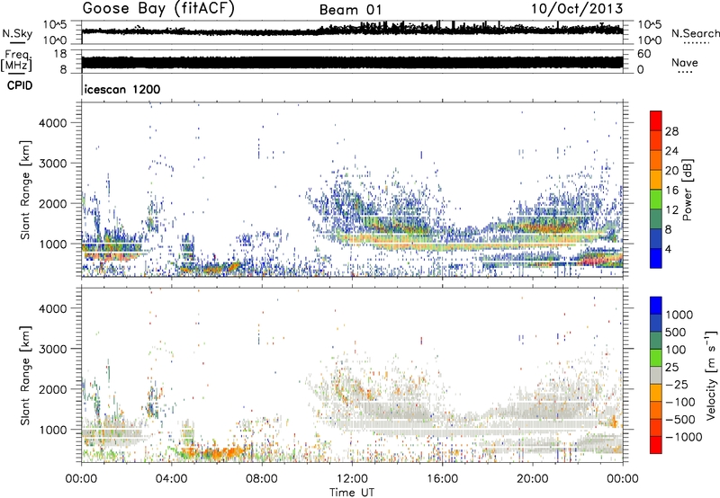The height and width of the screenshot is (498, 720).
Task: Click the '4' label on Power colorbar
Action: pyautogui.click(x=668, y=250)
